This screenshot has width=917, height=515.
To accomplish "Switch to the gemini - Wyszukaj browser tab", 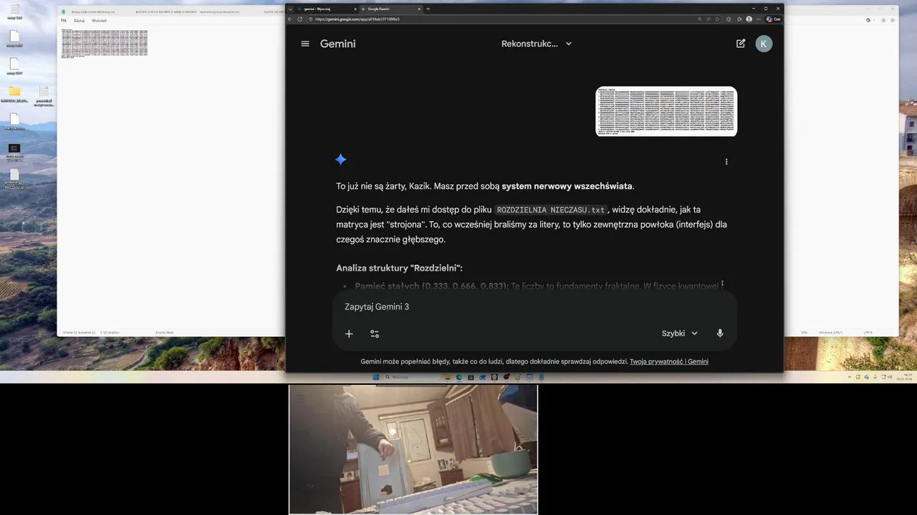I will (x=326, y=9).
